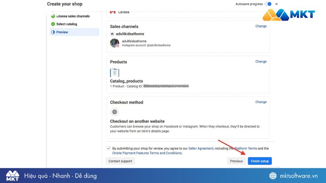326x183 pixels.
Task: Click the shop icon beside adultkidsathome heading
Action: click(x=112, y=34)
